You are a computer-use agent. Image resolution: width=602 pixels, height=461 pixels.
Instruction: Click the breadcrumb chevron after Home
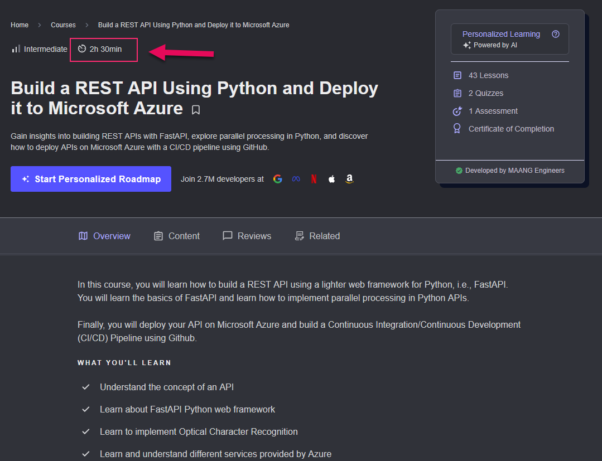(40, 25)
